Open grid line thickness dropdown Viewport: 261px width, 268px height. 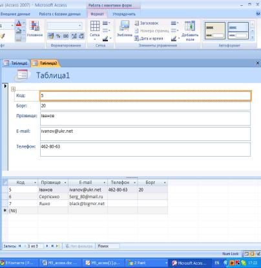[x=107, y=23]
